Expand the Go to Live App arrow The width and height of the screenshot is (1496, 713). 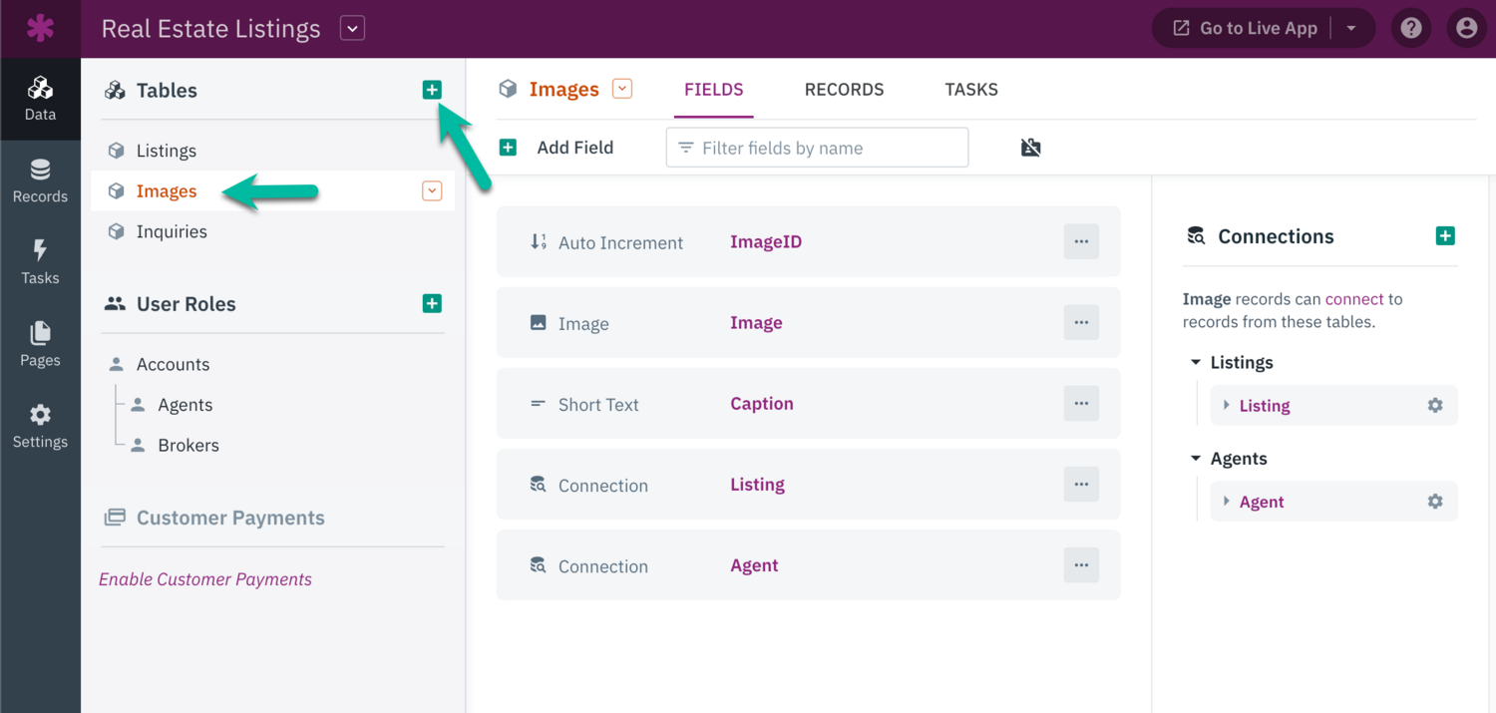[1351, 28]
